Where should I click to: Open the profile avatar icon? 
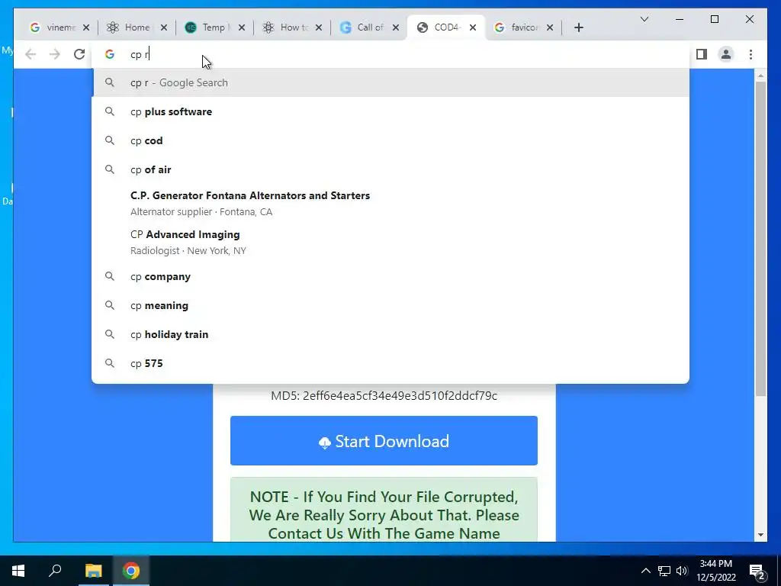tap(726, 54)
